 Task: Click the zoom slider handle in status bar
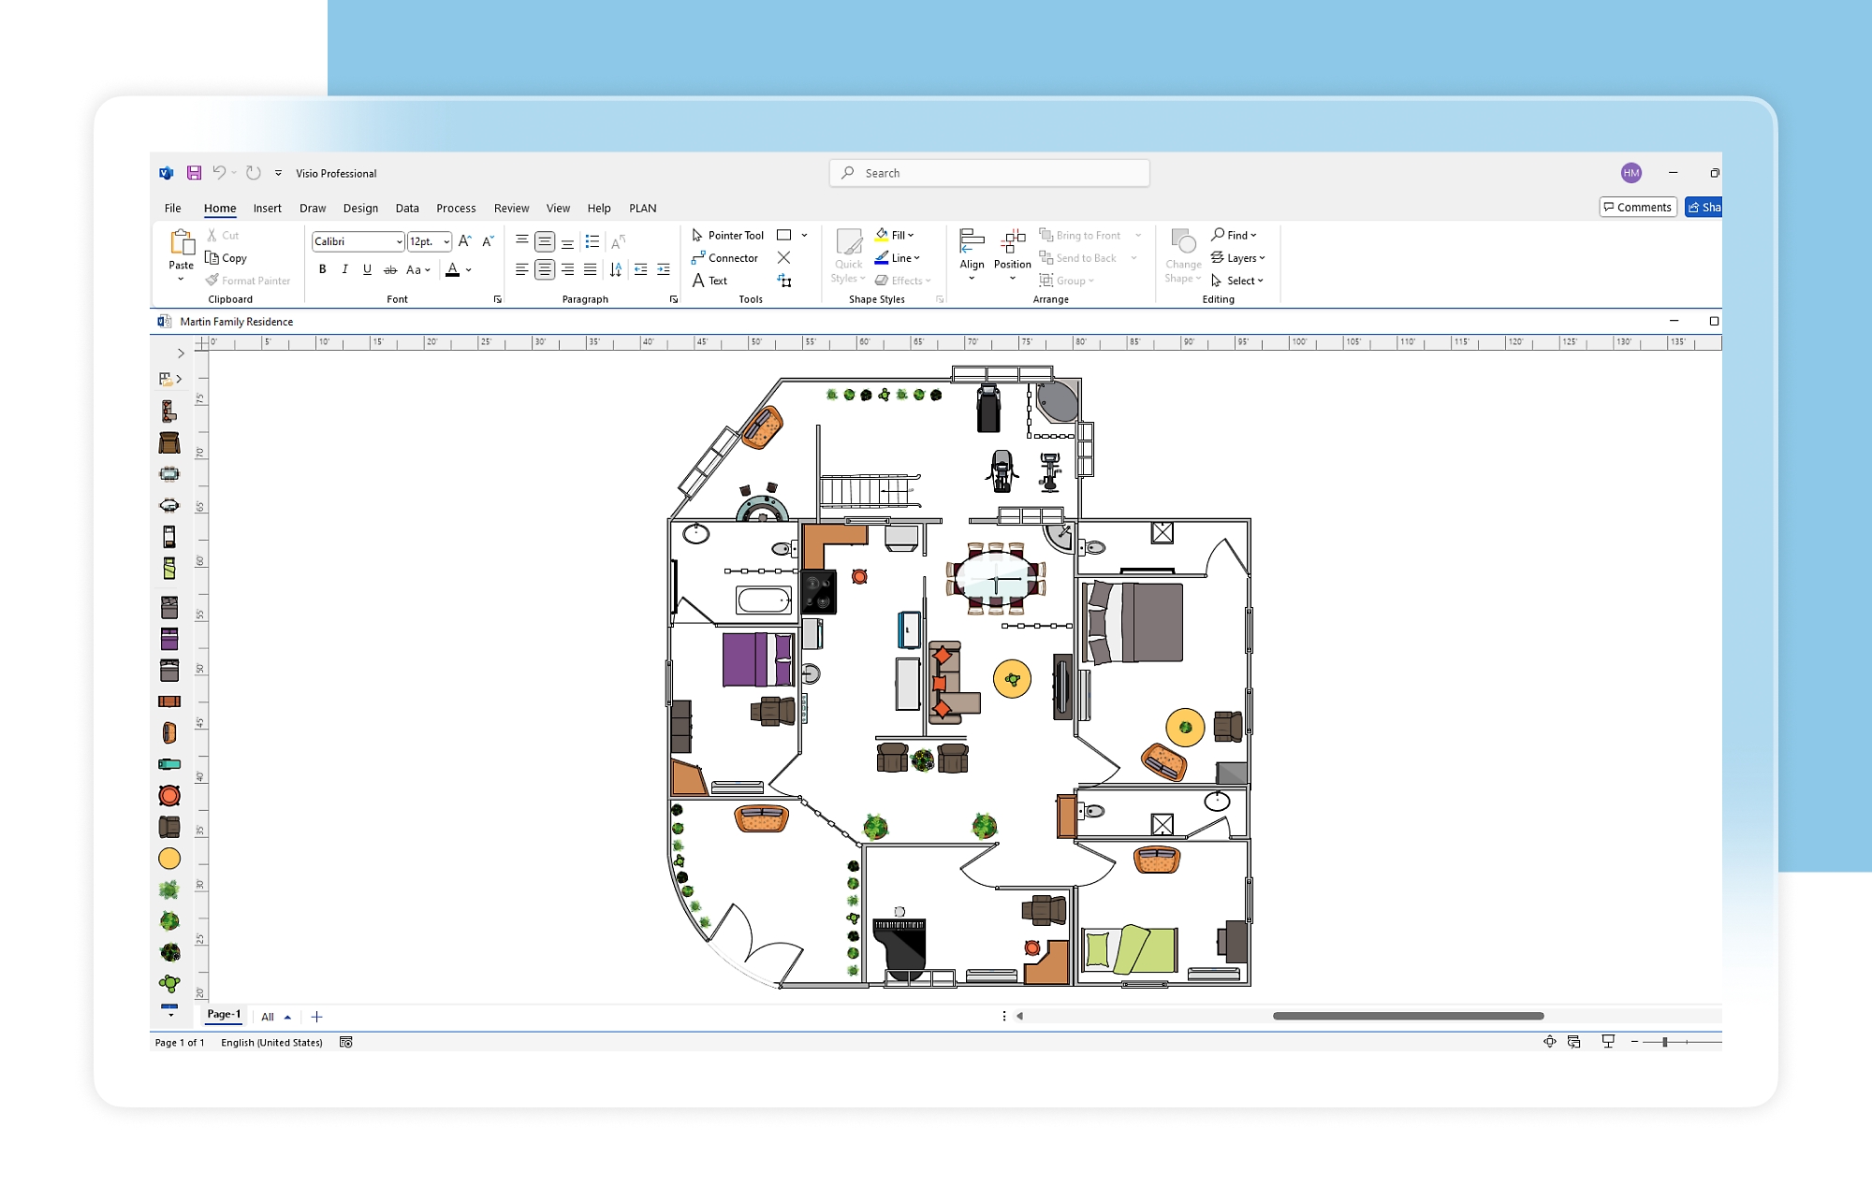click(1665, 1042)
